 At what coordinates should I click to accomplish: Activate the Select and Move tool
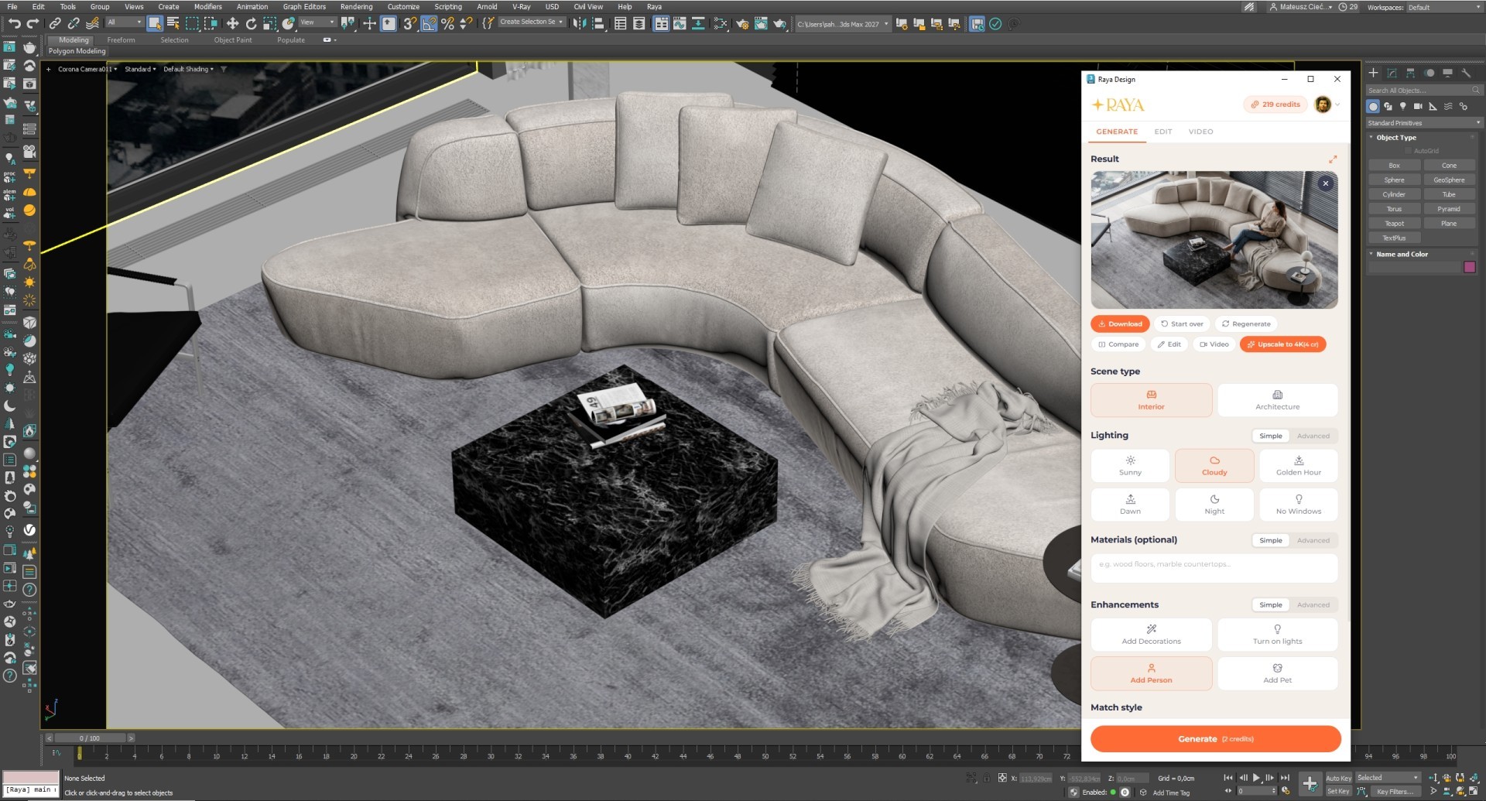232,24
